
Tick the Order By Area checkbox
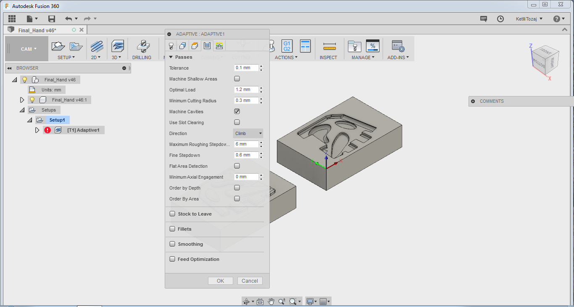coord(237,199)
